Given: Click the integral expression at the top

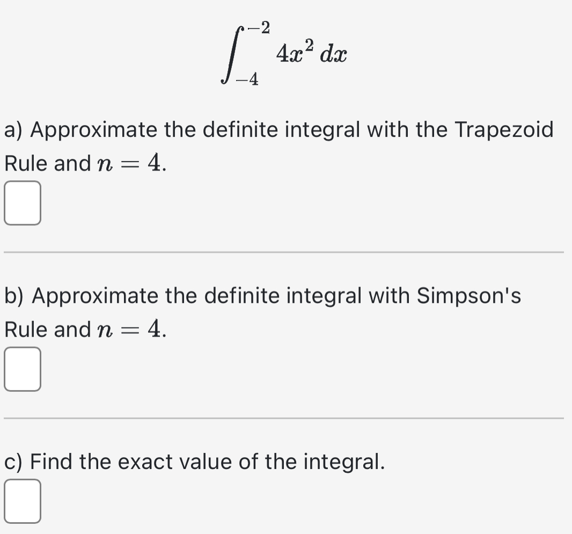Looking at the screenshot, I should pos(284,53).
